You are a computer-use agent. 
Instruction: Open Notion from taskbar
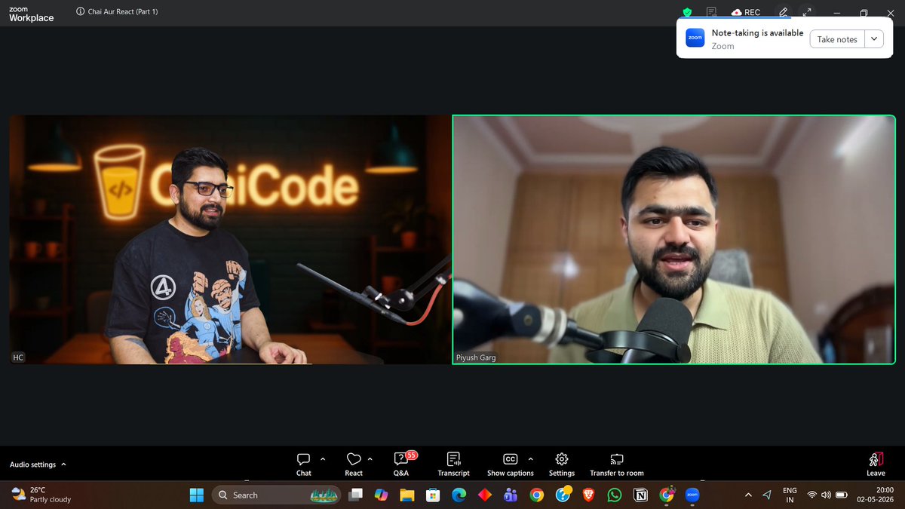point(641,495)
